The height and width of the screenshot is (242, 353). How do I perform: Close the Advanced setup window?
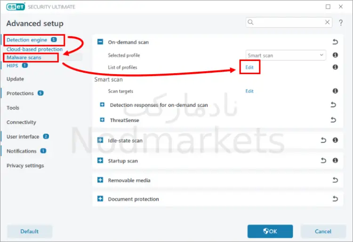(341, 7)
